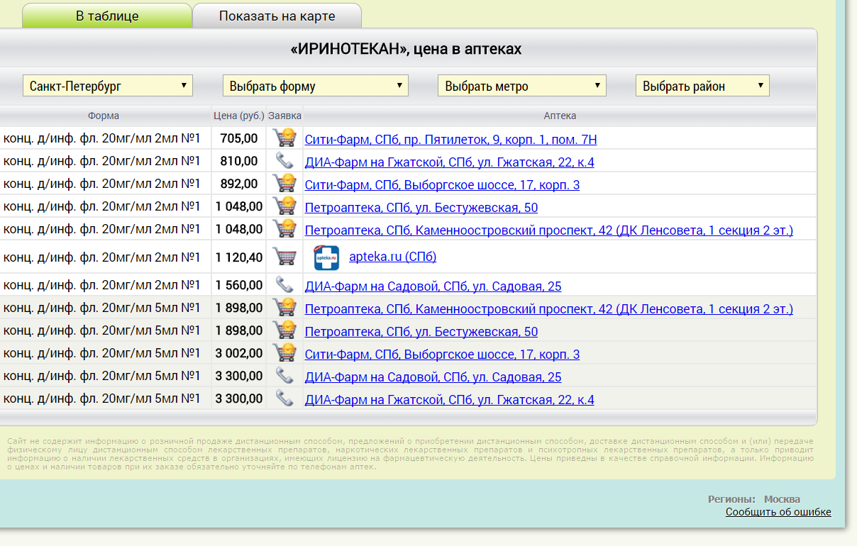This screenshot has height=546, width=857.
Task: Open the Санкт-Петербург city dropdown
Action: point(108,87)
